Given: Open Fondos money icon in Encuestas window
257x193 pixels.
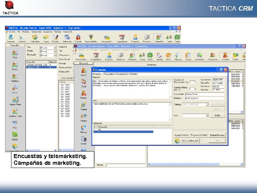Looking at the screenshot, I should [236, 56].
